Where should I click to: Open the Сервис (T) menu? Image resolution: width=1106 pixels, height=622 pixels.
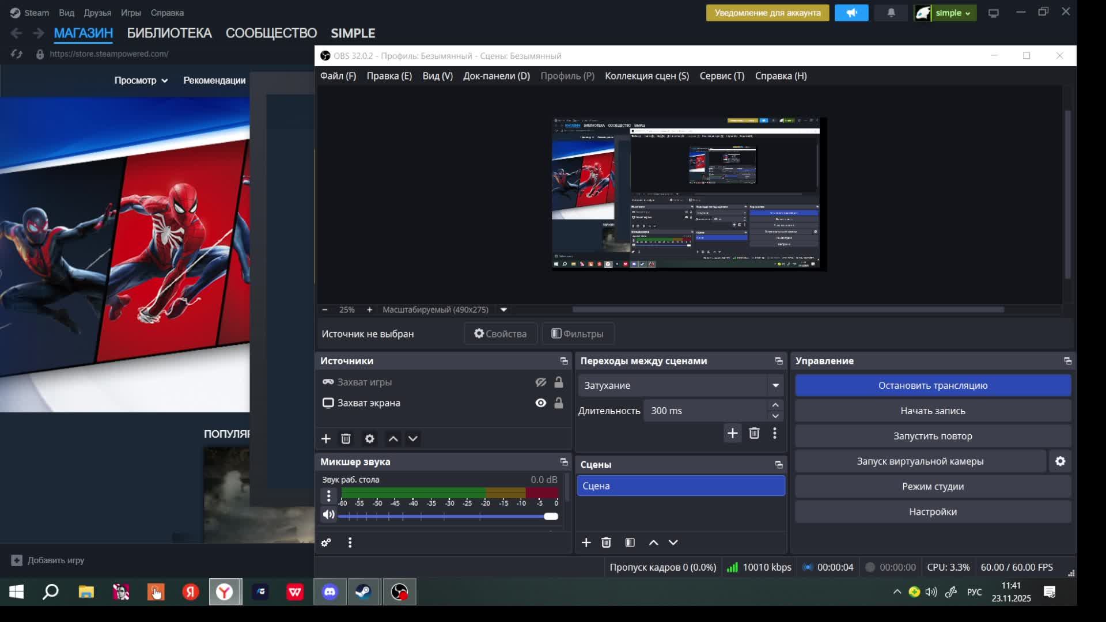[x=722, y=76]
